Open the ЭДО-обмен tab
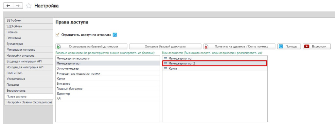This screenshot has width=335, height=124. [x=28, y=26]
